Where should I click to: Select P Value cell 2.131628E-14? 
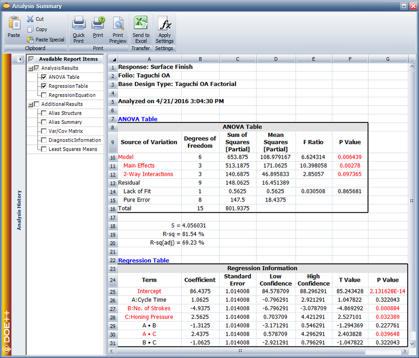point(388,292)
